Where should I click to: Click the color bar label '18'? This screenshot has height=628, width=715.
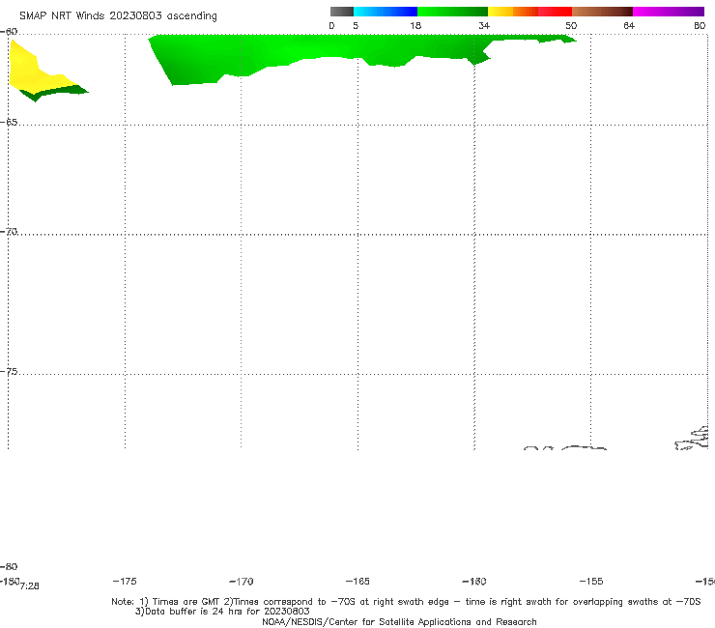(415, 25)
